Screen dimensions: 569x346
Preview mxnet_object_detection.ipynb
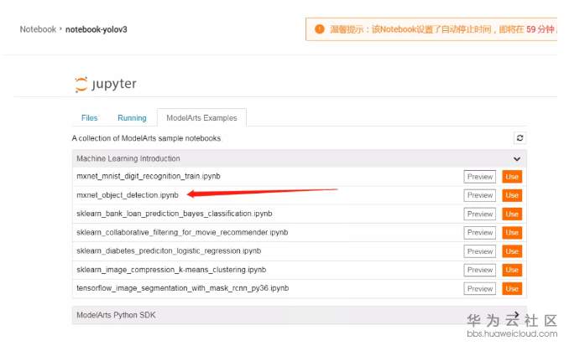480,195
